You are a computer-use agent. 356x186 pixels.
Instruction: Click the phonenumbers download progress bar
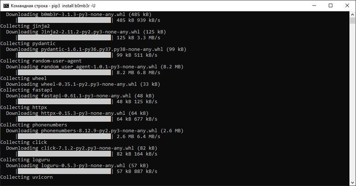coord(64,137)
